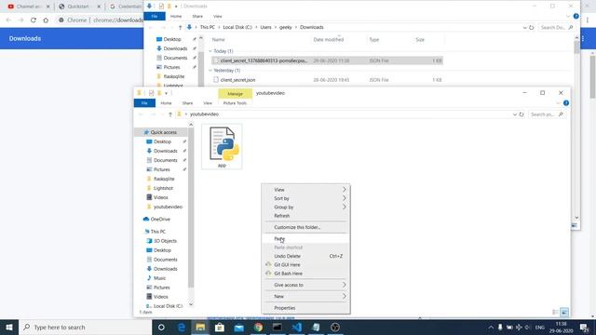Launch Microsoft Edge from taskbar

click(x=182, y=327)
